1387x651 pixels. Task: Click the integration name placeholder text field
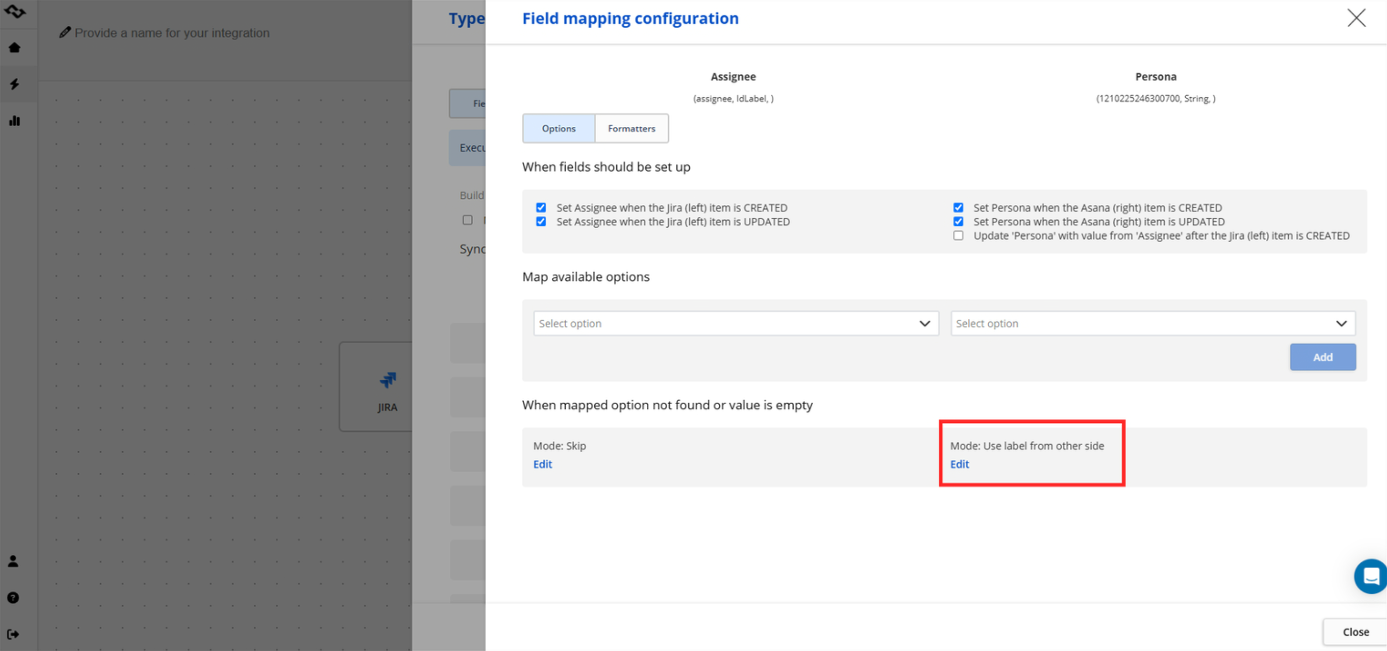point(172,33)
